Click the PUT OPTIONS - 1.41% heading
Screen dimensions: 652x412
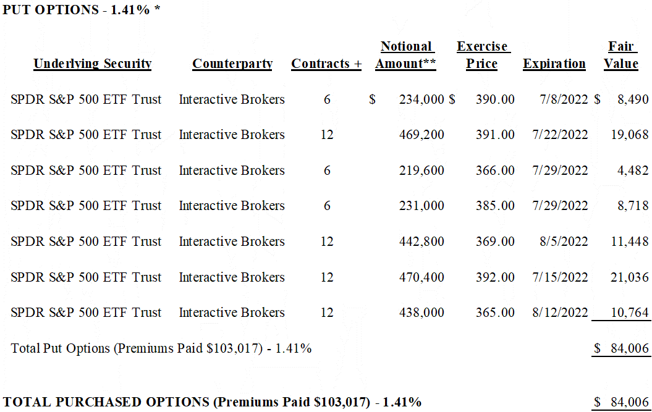[x=82, y=11]
